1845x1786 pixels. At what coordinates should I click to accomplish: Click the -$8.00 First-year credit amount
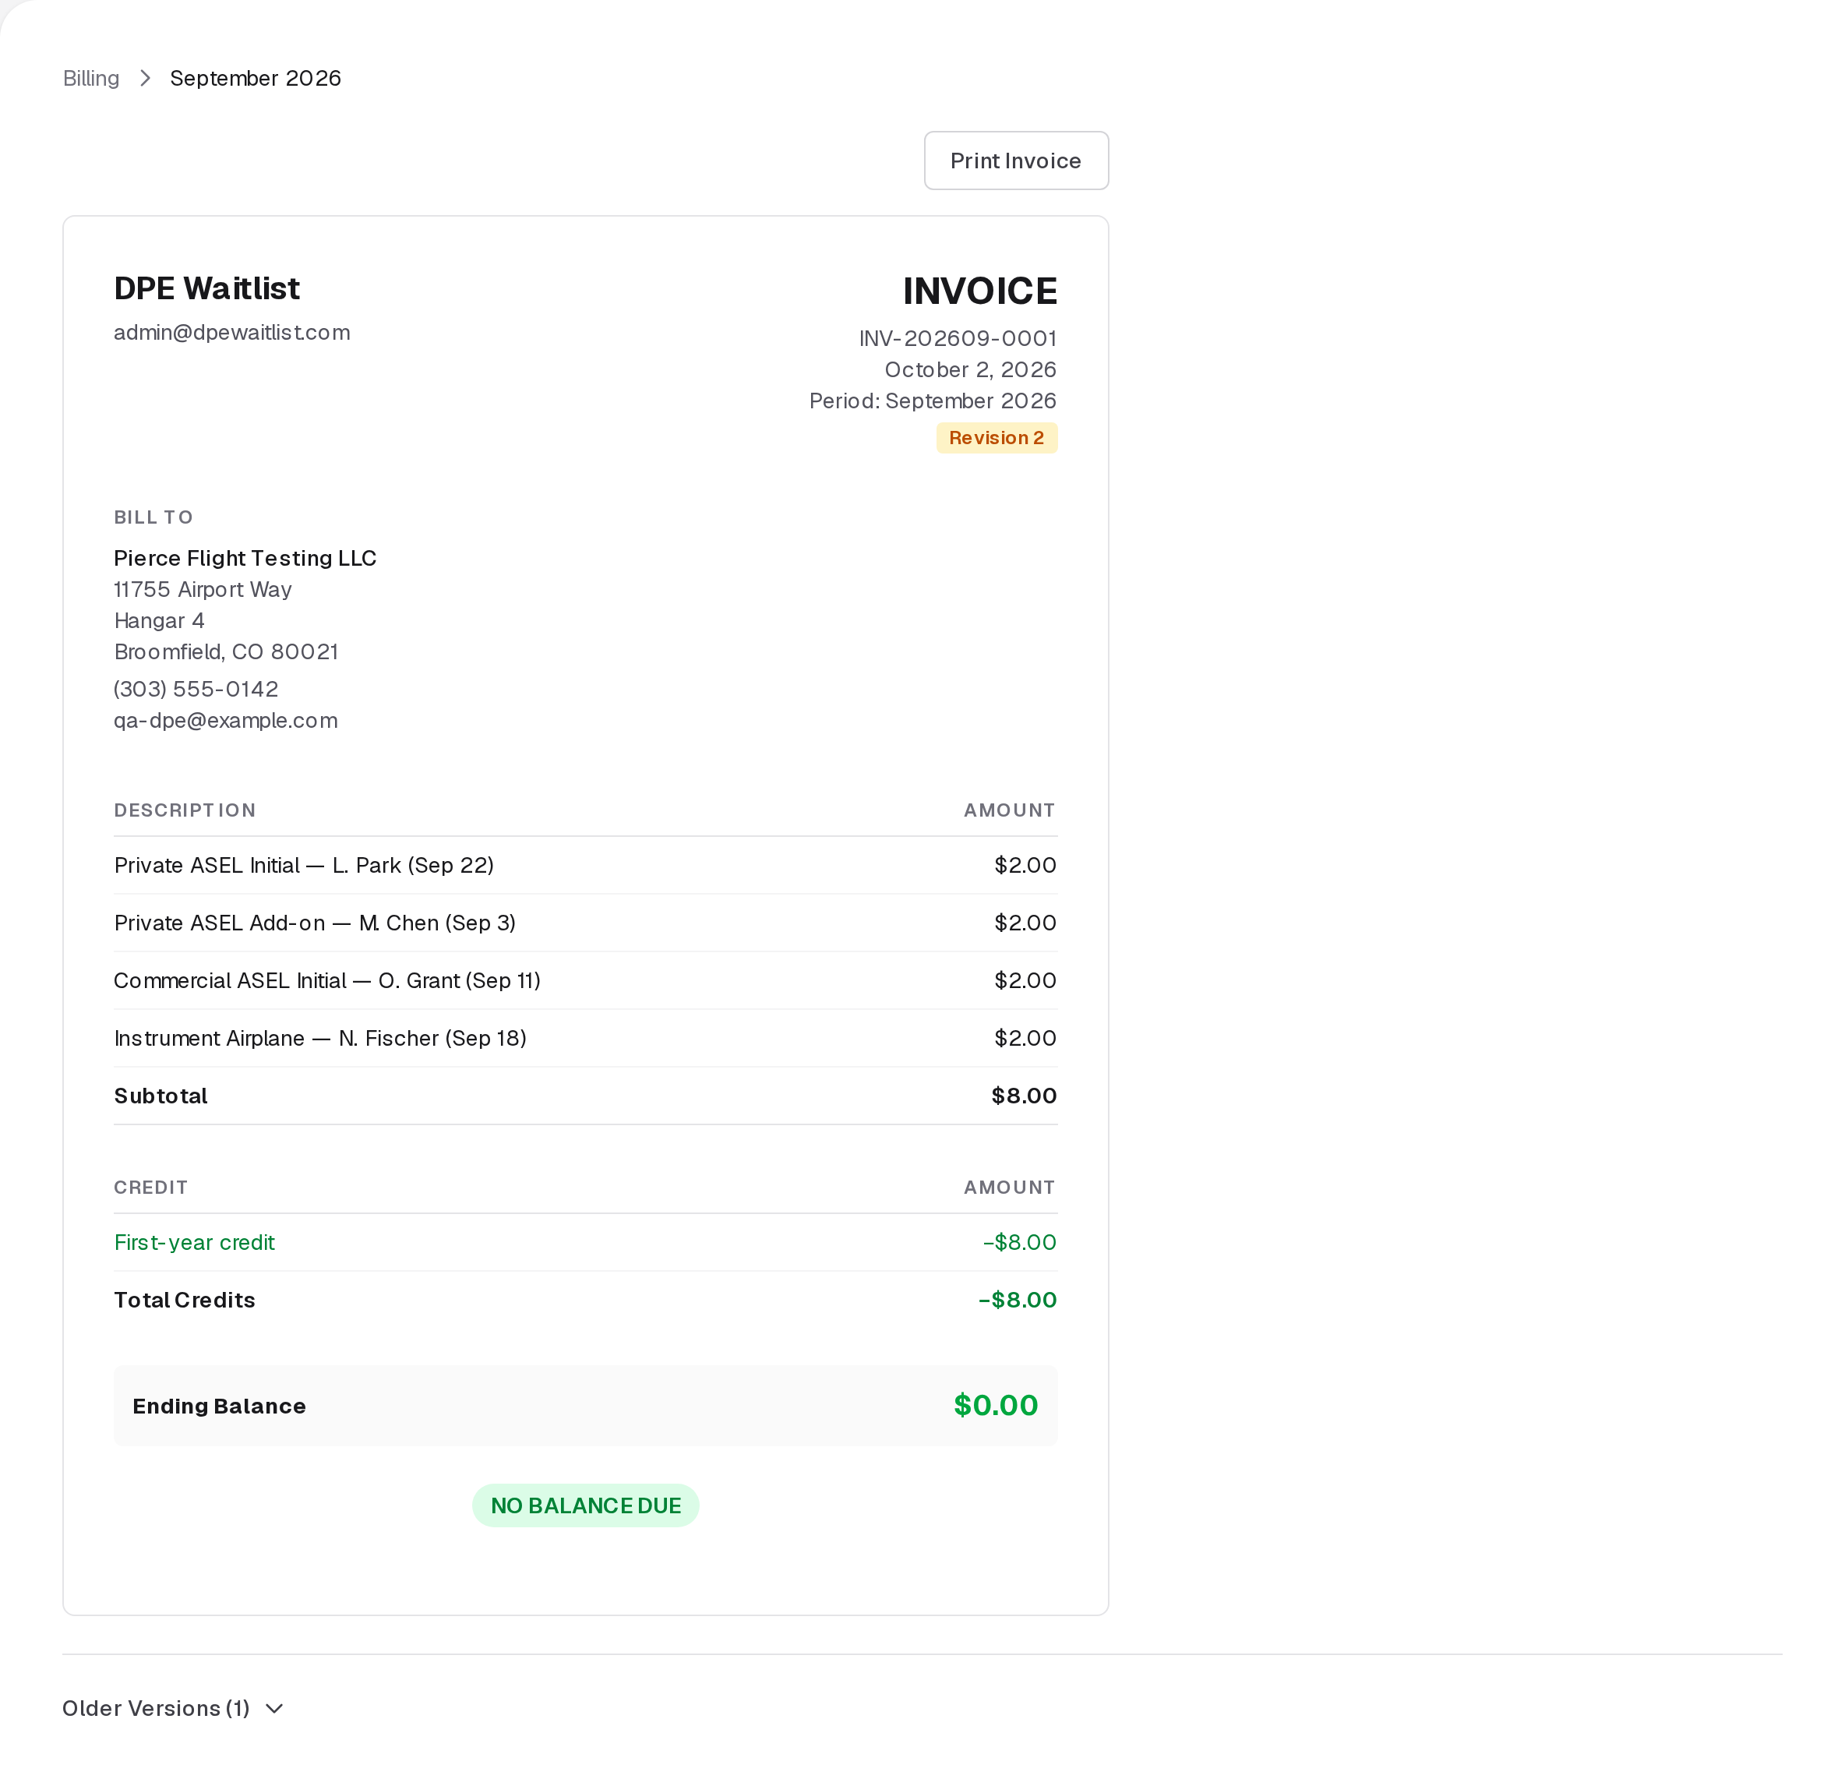1019,1243
